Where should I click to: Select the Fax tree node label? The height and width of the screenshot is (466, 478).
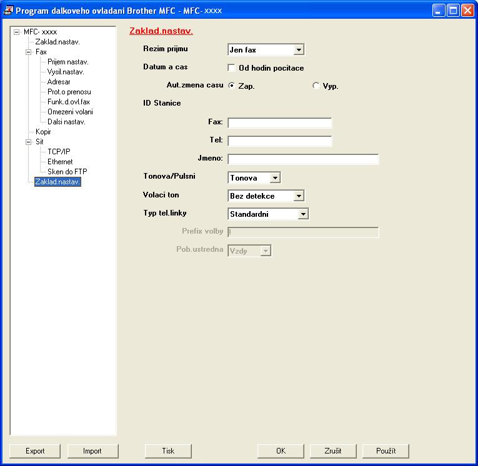click(x=41, y=52)
